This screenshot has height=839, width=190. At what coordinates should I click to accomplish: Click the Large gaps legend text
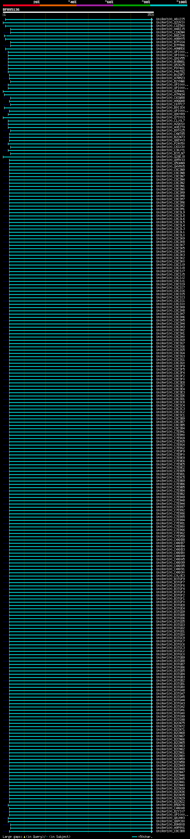coord(37,837)
